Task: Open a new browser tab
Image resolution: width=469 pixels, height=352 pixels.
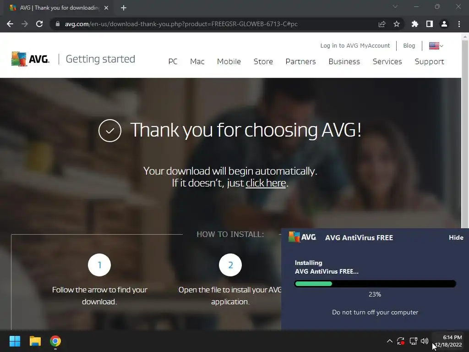Action: click(x=124, y=8)
